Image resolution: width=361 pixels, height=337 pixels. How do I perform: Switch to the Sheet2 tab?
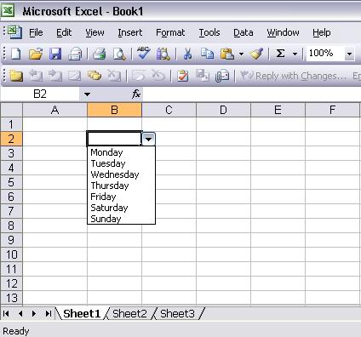tap(129, 314)
